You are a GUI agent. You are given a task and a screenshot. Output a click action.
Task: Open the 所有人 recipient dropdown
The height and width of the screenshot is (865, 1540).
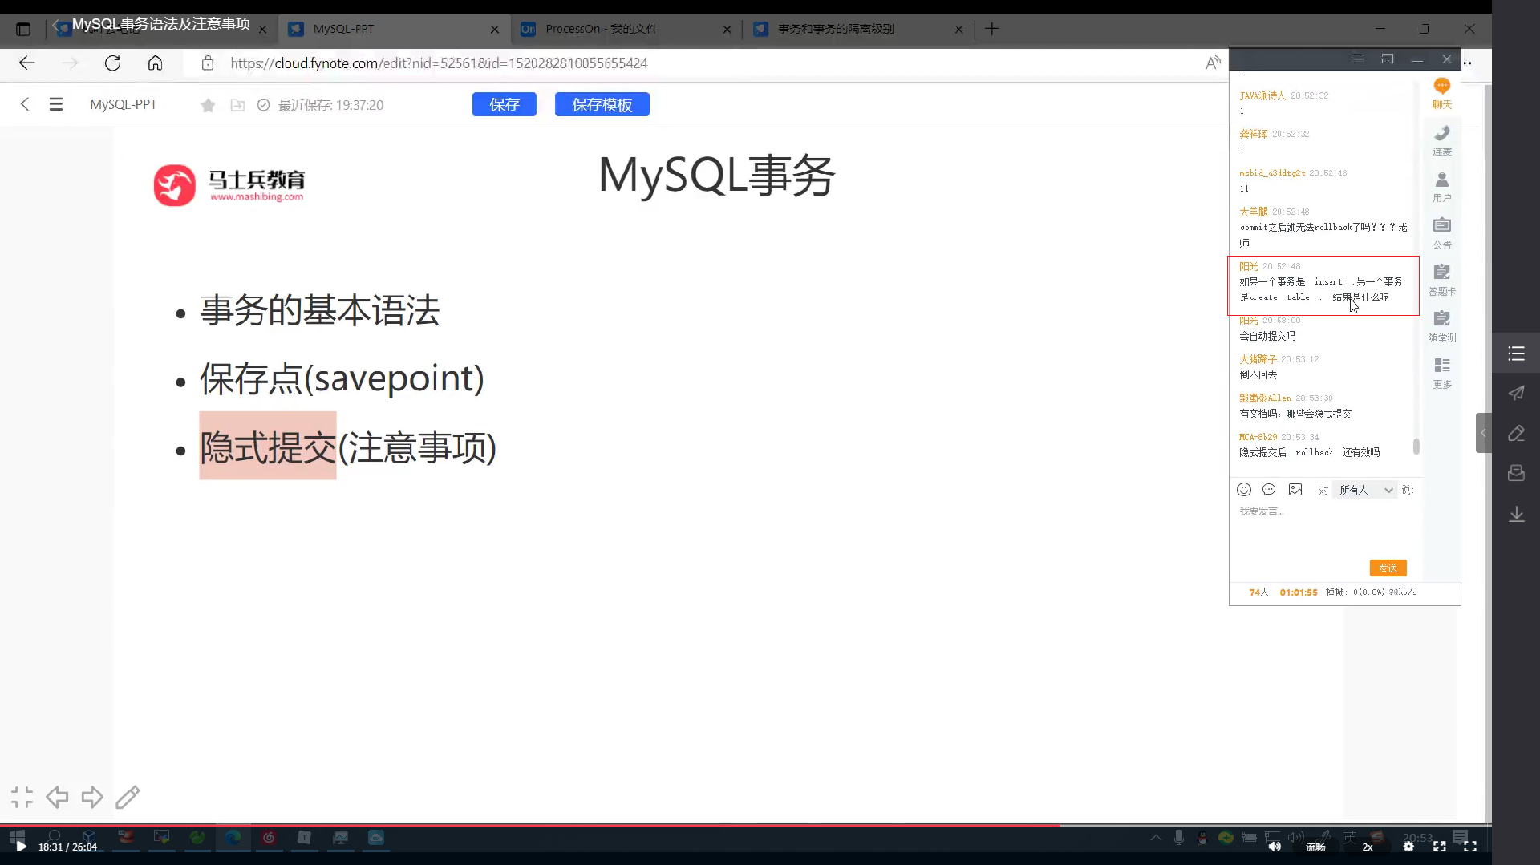(1364, 490)
